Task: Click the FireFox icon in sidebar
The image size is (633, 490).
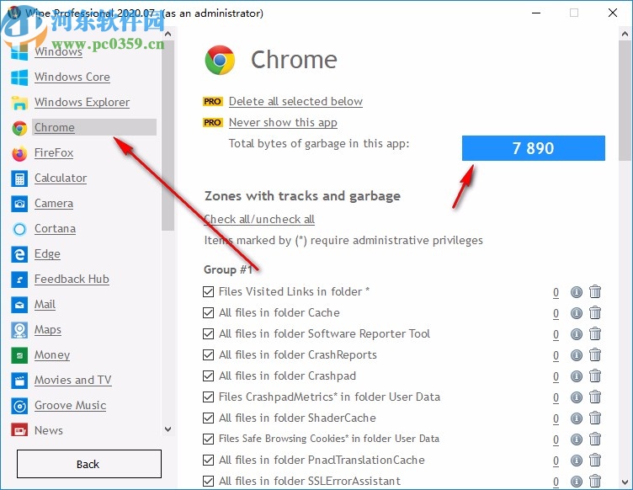Action: pyautogui.click(x=19, y=153)
